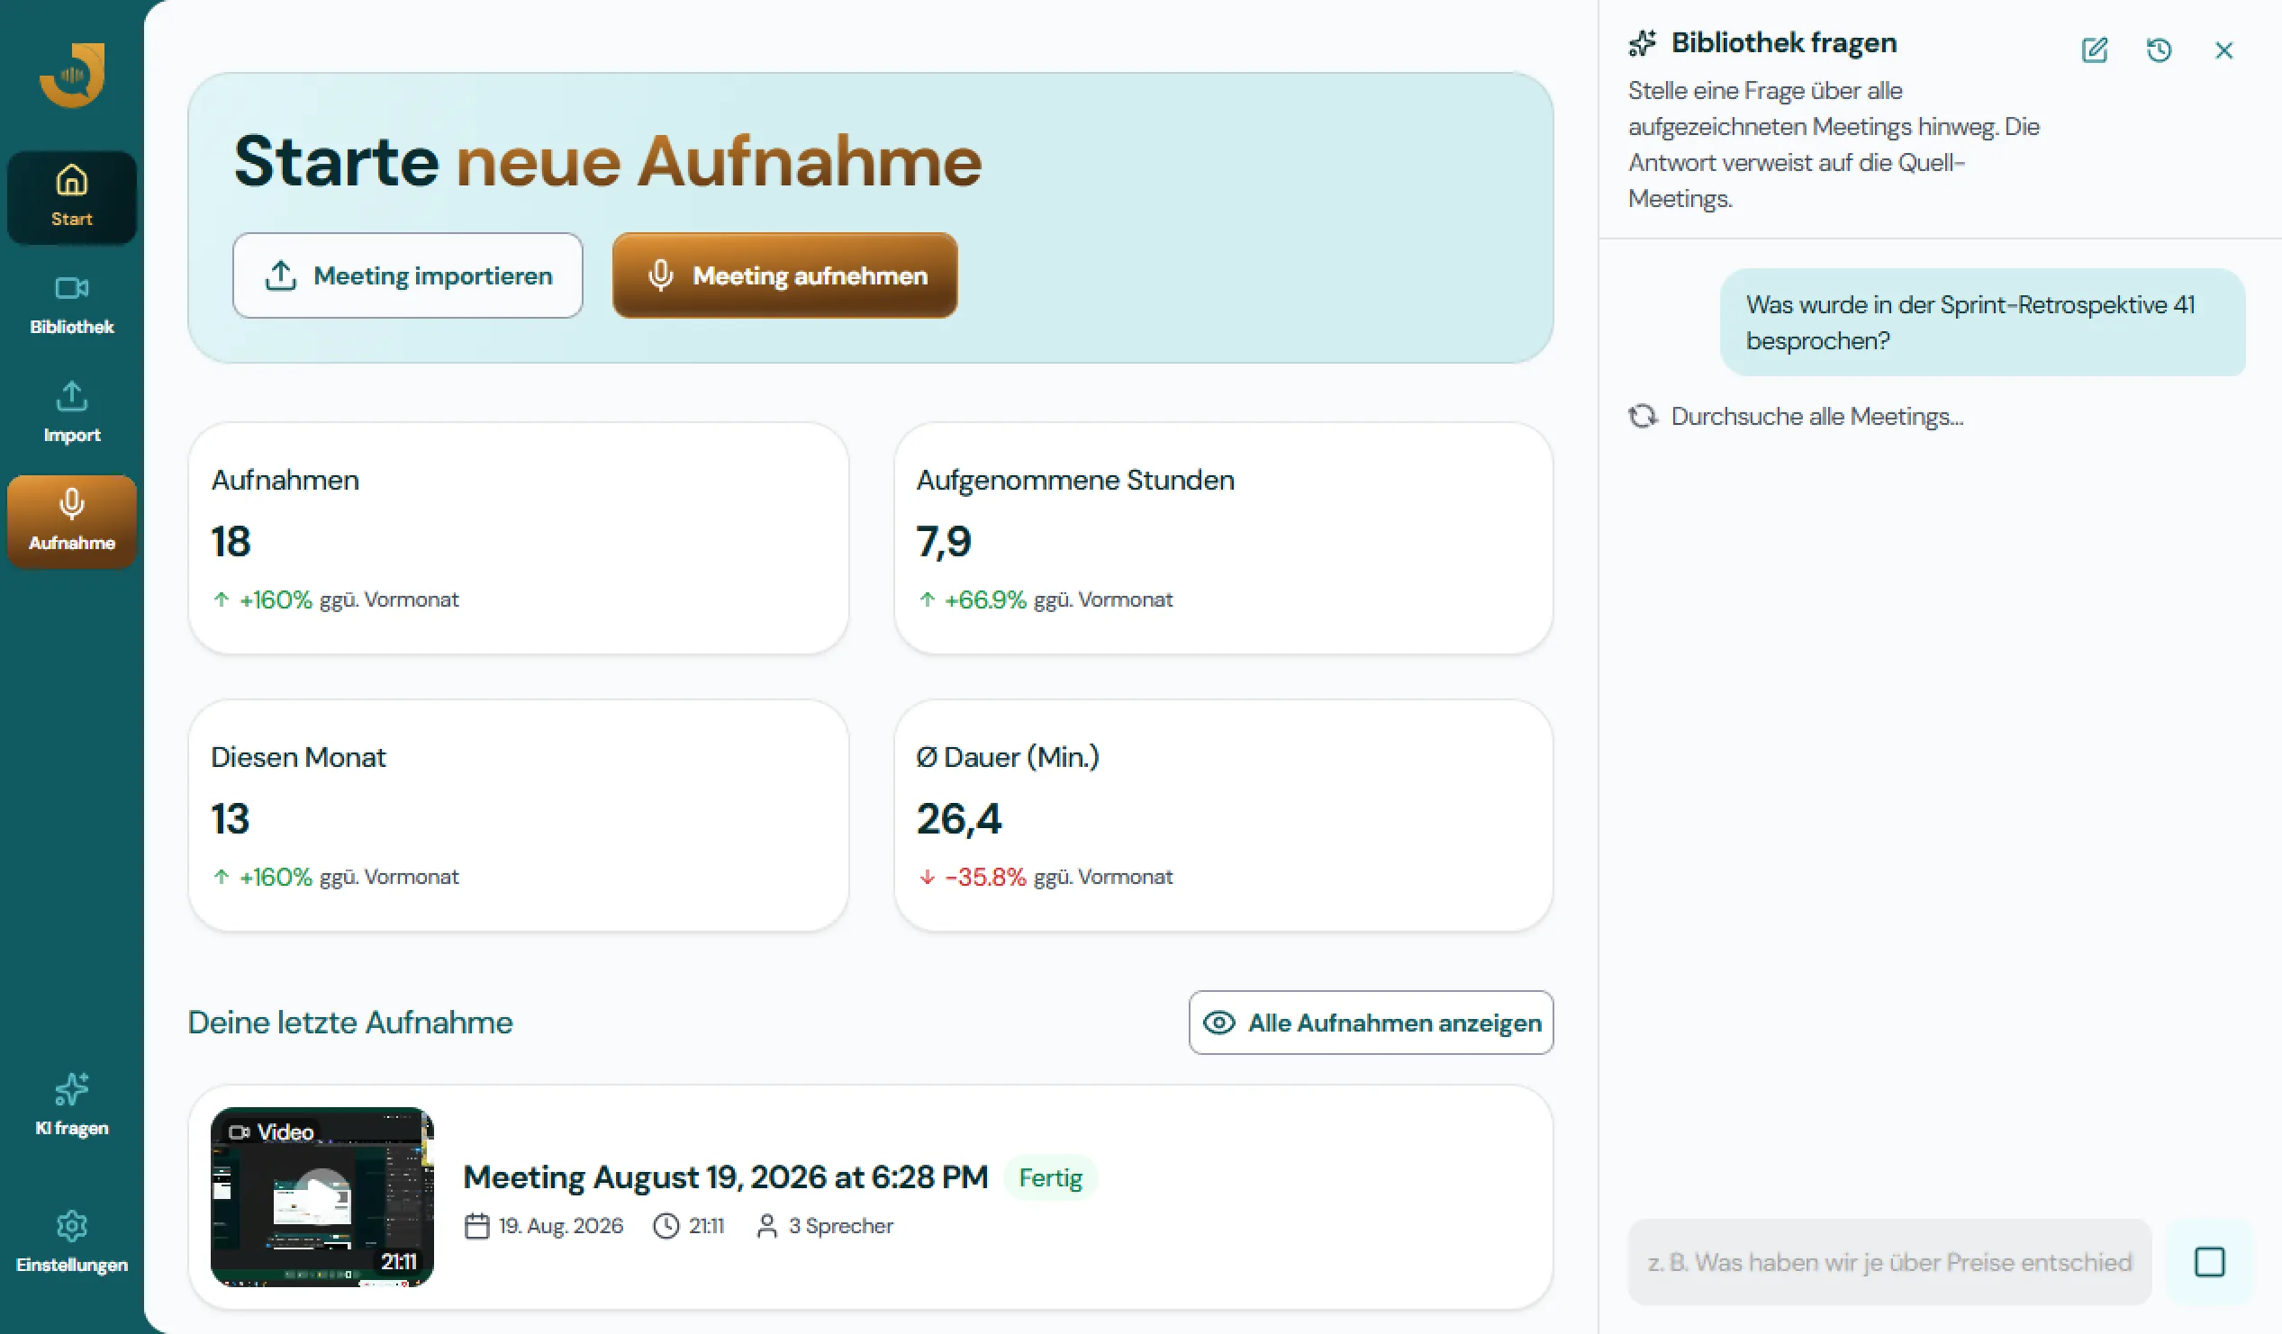Stop the running query with the square button

click(2210, 1262)
